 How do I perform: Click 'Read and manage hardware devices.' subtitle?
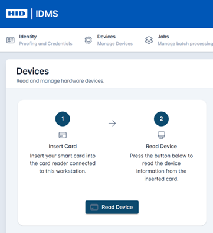60,81
